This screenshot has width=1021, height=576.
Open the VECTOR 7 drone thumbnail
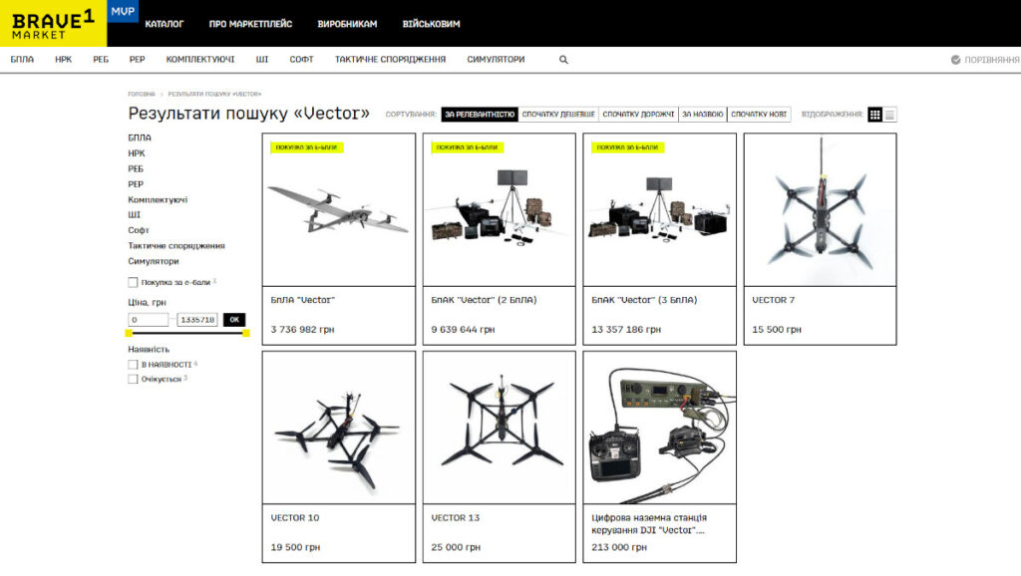coord(820,209)
